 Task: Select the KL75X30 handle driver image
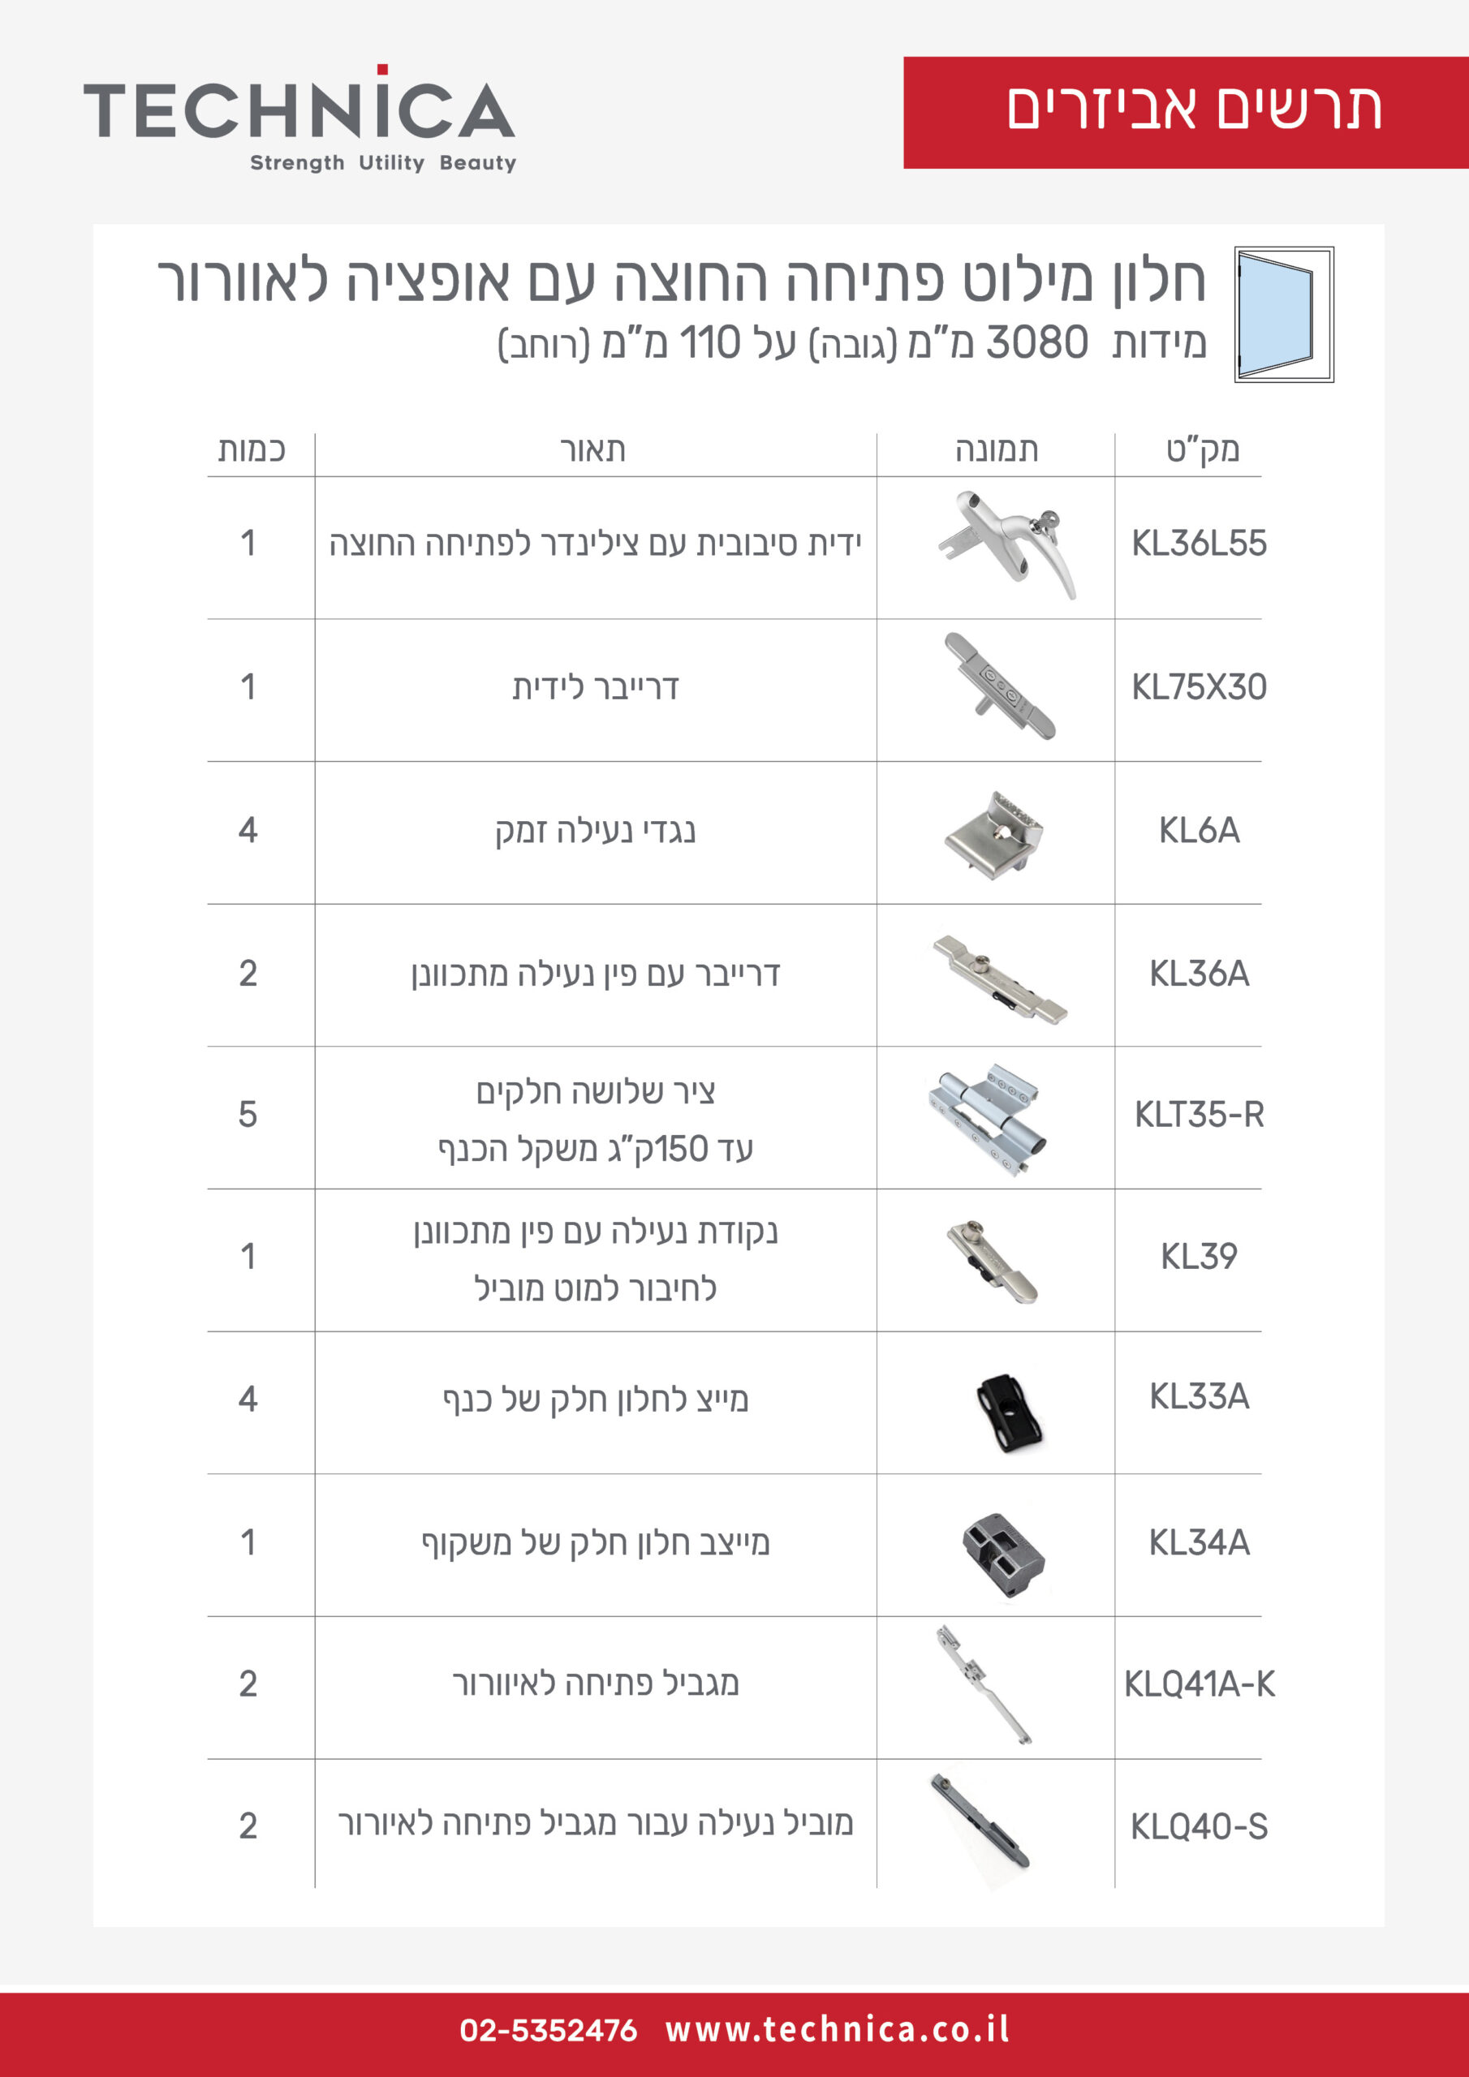[999, 686]
